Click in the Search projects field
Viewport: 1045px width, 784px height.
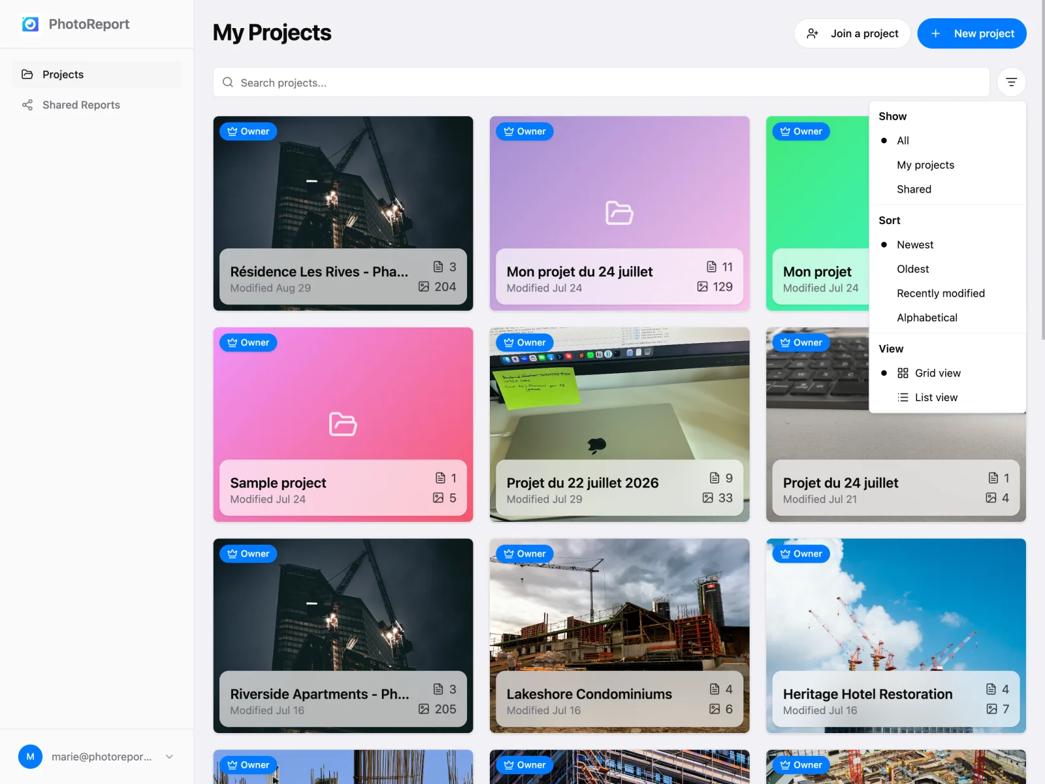tap(601, 82)
